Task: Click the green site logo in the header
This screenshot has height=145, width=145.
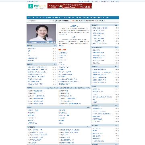Action: [x=37, y=6]
